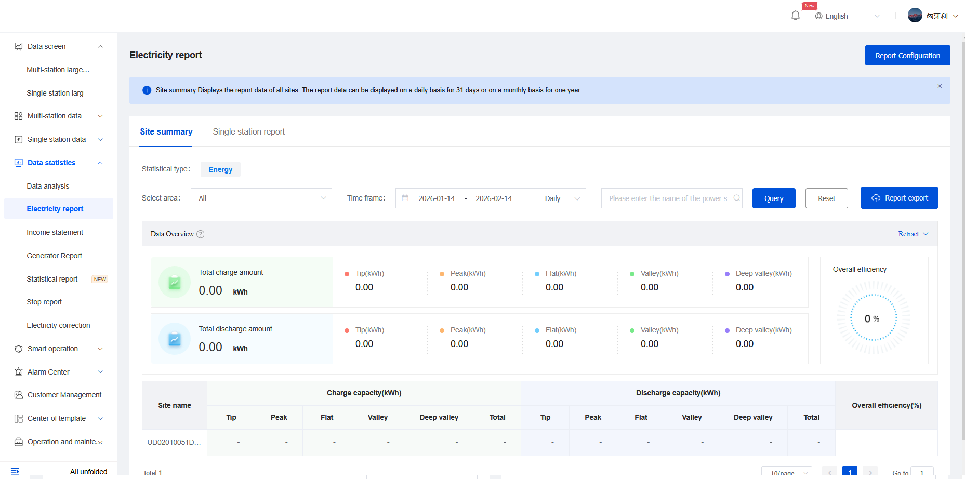
Task: Click the sidebar collapse icon at bottom left
Action: click(15, 471)
